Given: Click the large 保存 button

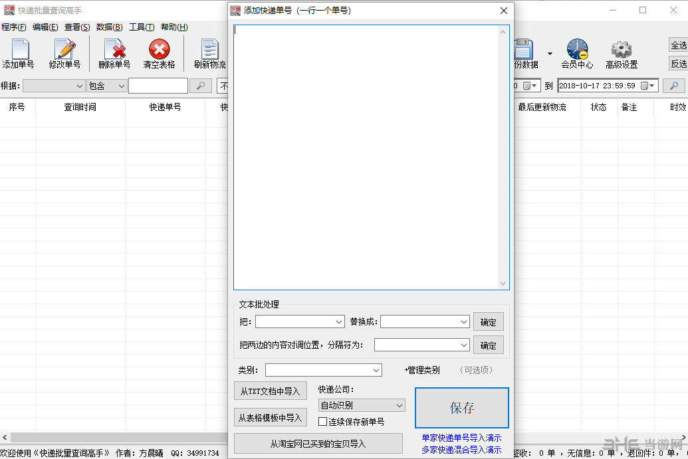Looking at the screenshot, I should pyautogui.click(x=462, y=408).
